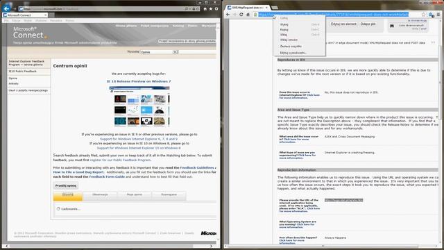The height and width of the screenshot is (250, 444).
Task: Click the 'Strona główna' header link
Action: [126, 26]
